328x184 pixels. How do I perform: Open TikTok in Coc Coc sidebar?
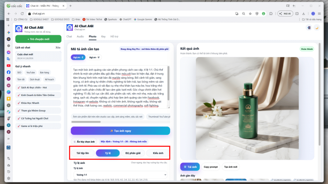[9, 119]
